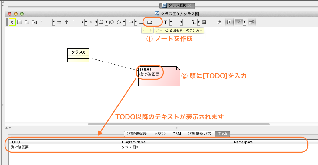The width and height of the screenshot is (318, 165).
Task: Select the Generalization arrow tool
Action: tap(66, 22)
